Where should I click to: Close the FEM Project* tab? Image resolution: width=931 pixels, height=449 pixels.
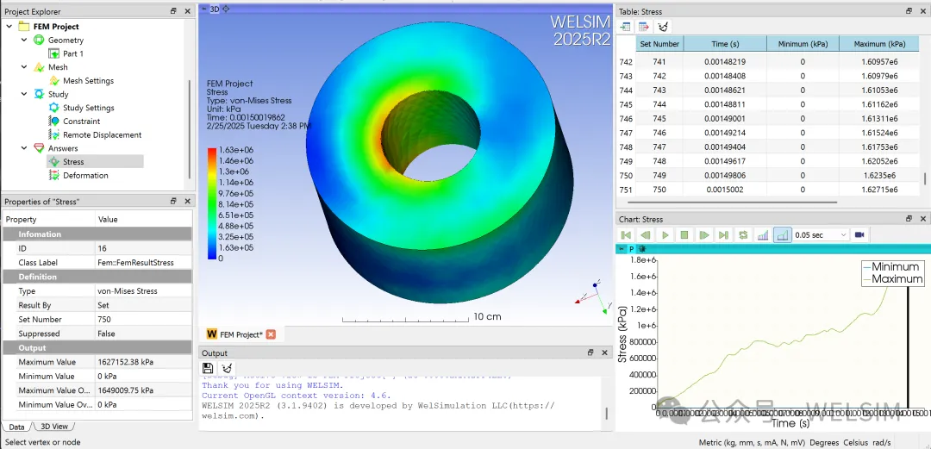tap(271, 334)
